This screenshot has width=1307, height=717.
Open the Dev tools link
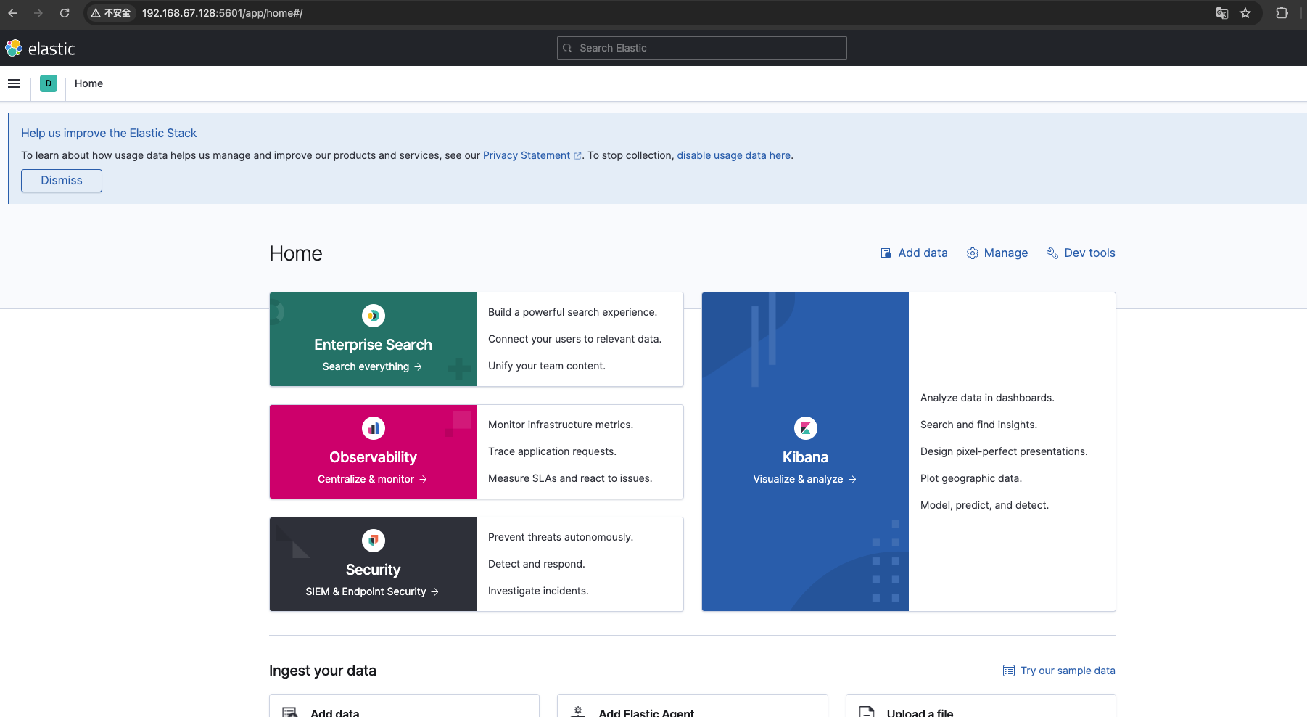1081,253
